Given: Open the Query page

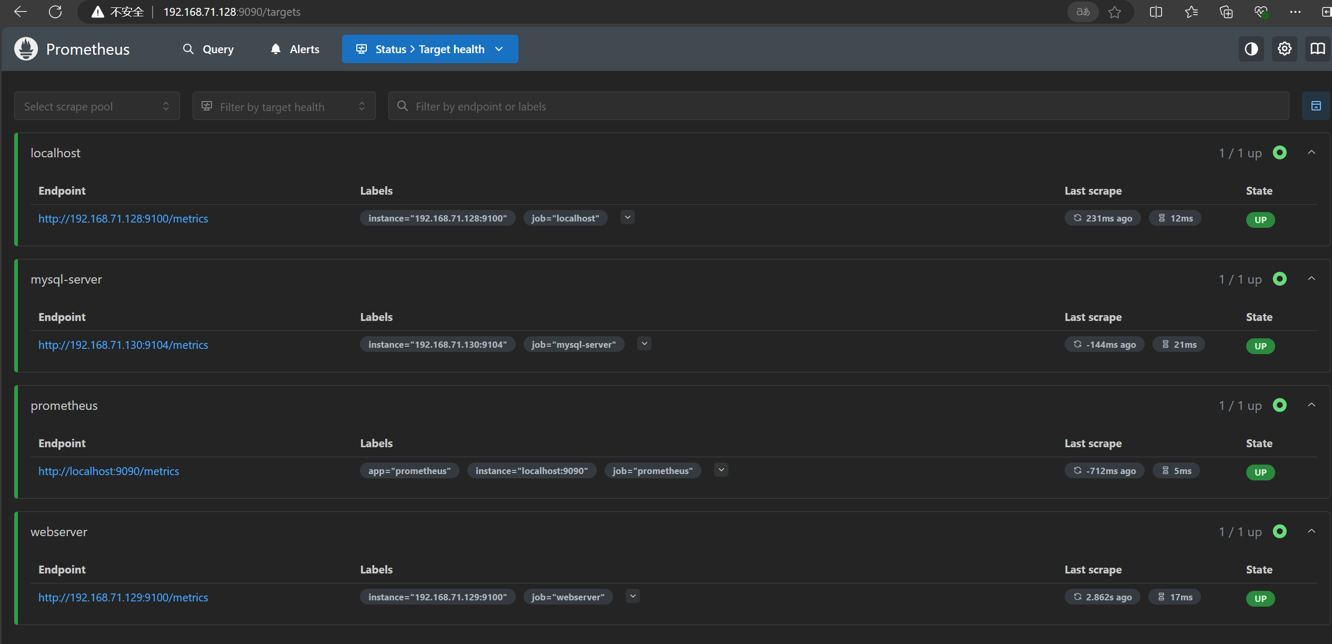Looking at the screenshot, I should (208, 49).
